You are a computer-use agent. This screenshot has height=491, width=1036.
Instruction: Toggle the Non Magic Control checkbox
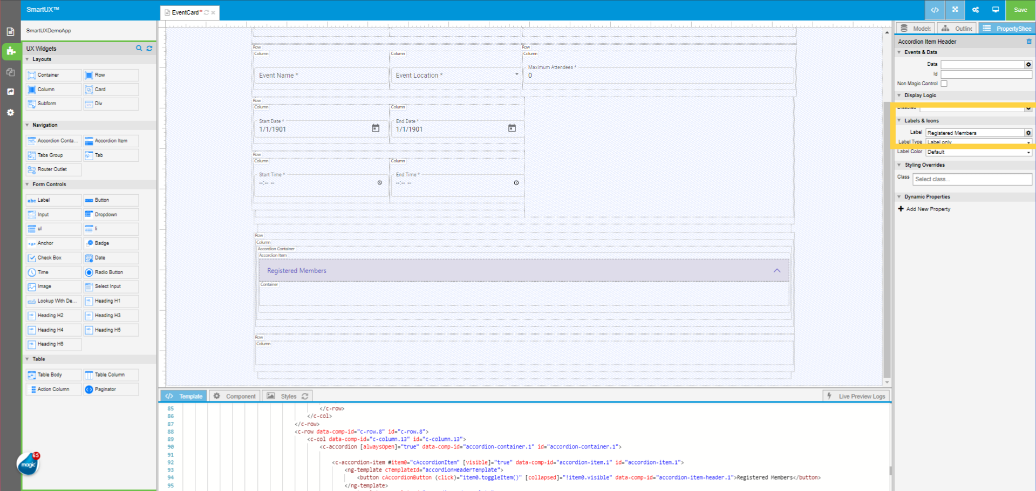point(944,84)
